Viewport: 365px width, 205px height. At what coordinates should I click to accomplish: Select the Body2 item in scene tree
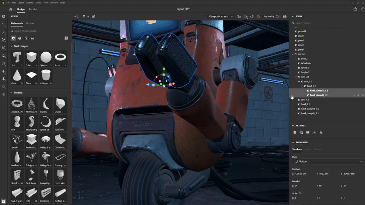304,59
